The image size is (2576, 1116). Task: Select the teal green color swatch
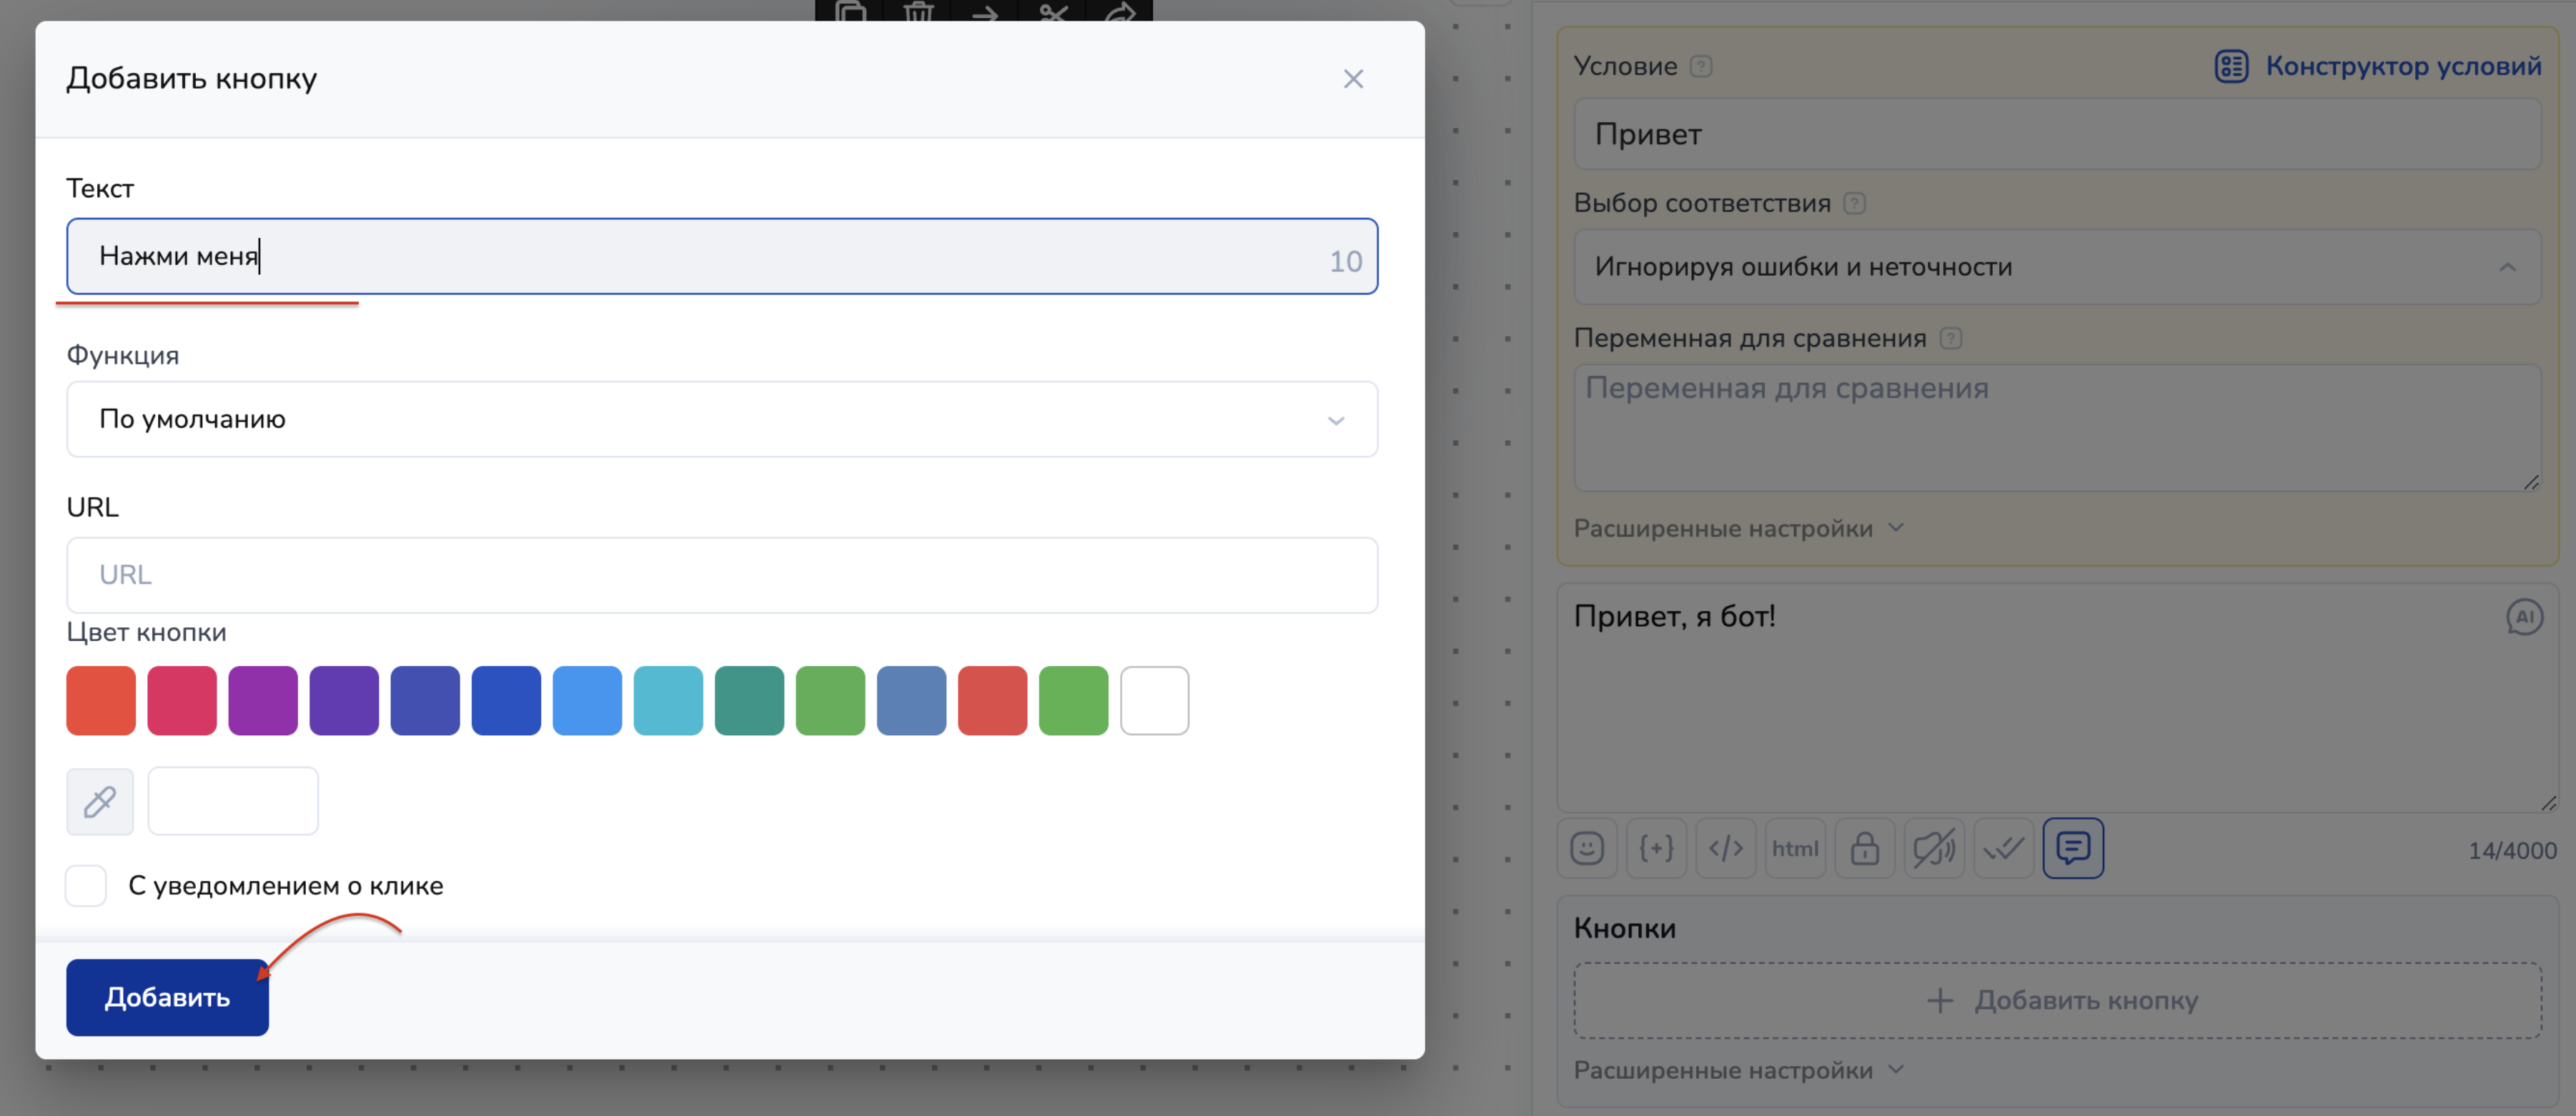(749, 701)
